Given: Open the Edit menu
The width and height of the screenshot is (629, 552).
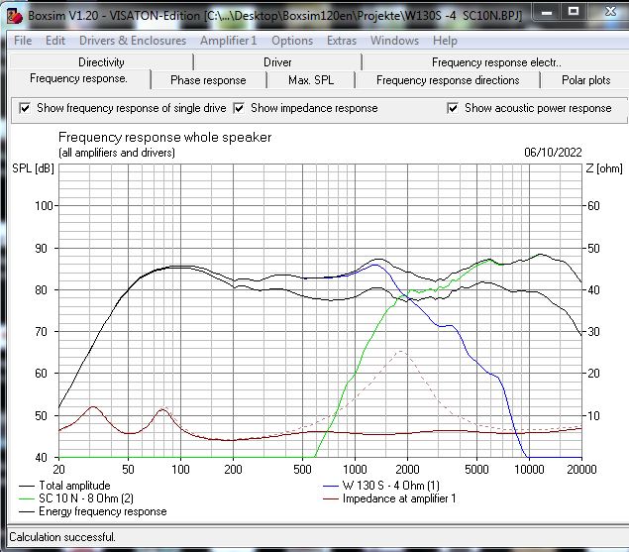Looking at the screenshot, I should tap(54, 41).
